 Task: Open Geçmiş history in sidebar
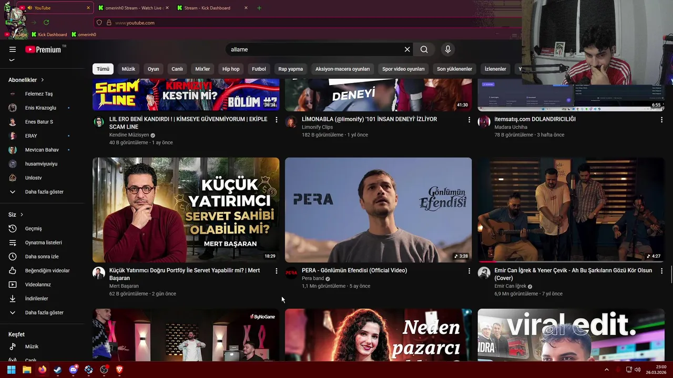pos(42,228)
